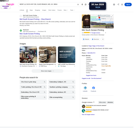Screen dimensions: 135x128
Task: Open Piggly Wiggly of Olive Branch link
Action: pos(96,46)
